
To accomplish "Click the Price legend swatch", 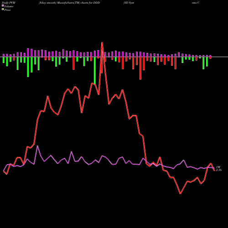I will pos(3,10).
